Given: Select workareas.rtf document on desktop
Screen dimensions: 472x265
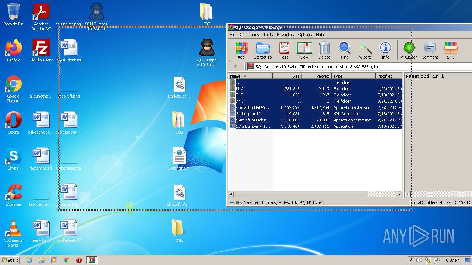Looking at the screenshot, I should pyautogui.click(x=69, y=231).
